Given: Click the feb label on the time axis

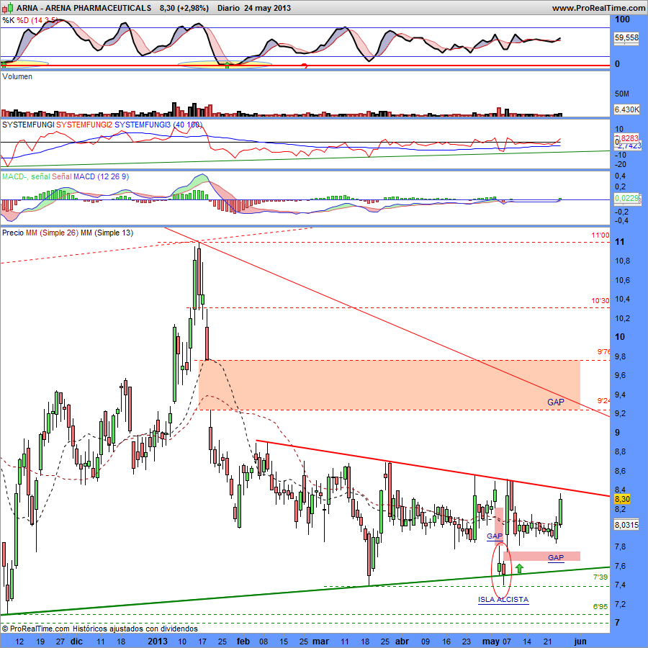Looking at the screenshot, I should click(x=243, y=641).
